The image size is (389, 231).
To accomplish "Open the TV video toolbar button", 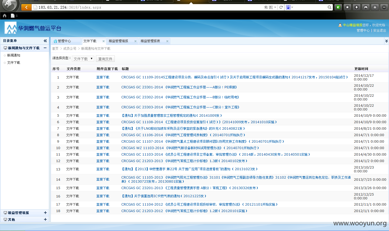I will (375, 7).
